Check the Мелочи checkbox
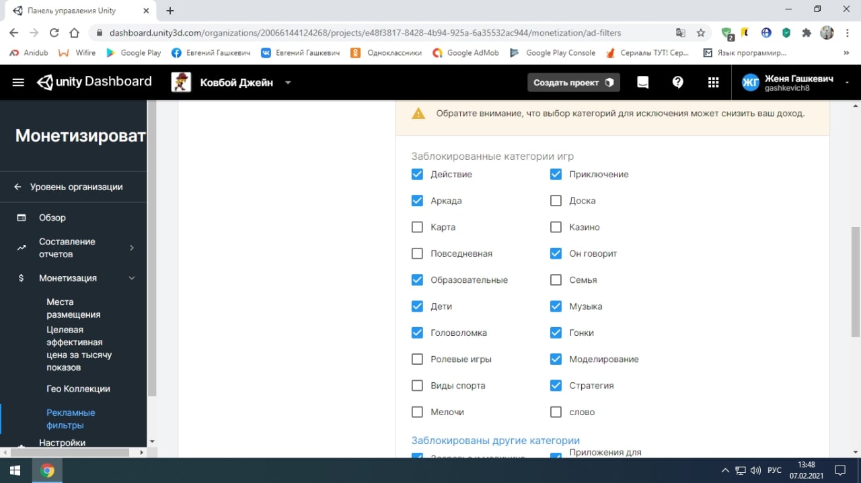 417,412
